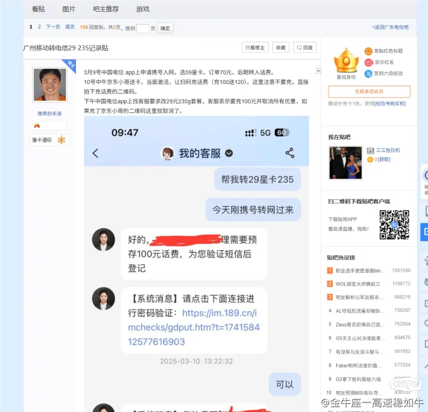Viewport: 428px width, 412px height.
Task: Visit the 微笑的东哥 username profile link
Action: pos(49,113)
